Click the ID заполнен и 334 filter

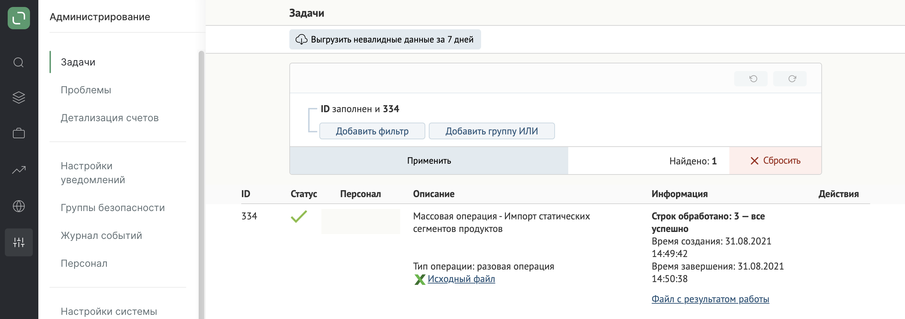360,109
